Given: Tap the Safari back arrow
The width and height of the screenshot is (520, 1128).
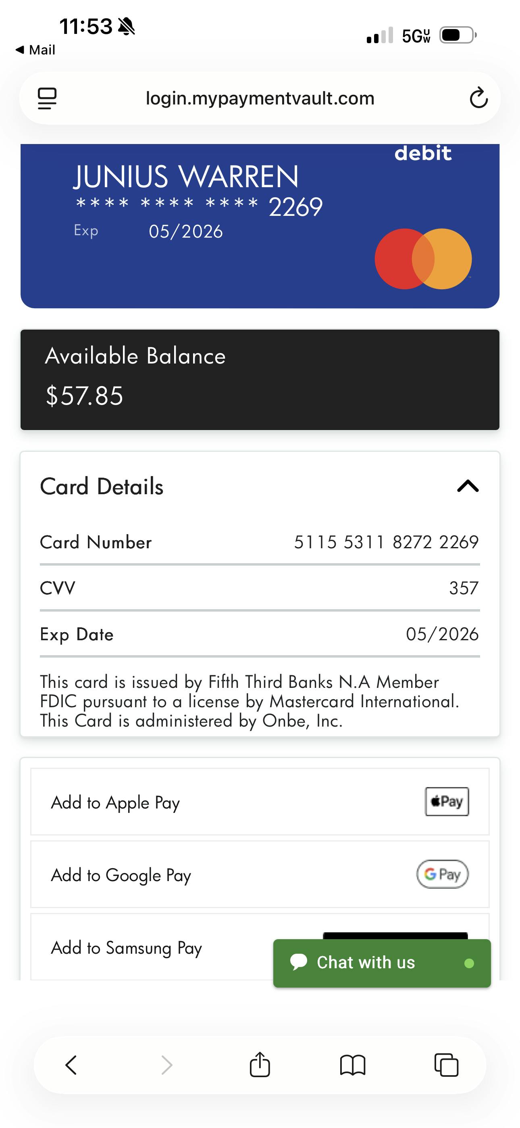Looking at the screenshot, I should point(71,1065).
